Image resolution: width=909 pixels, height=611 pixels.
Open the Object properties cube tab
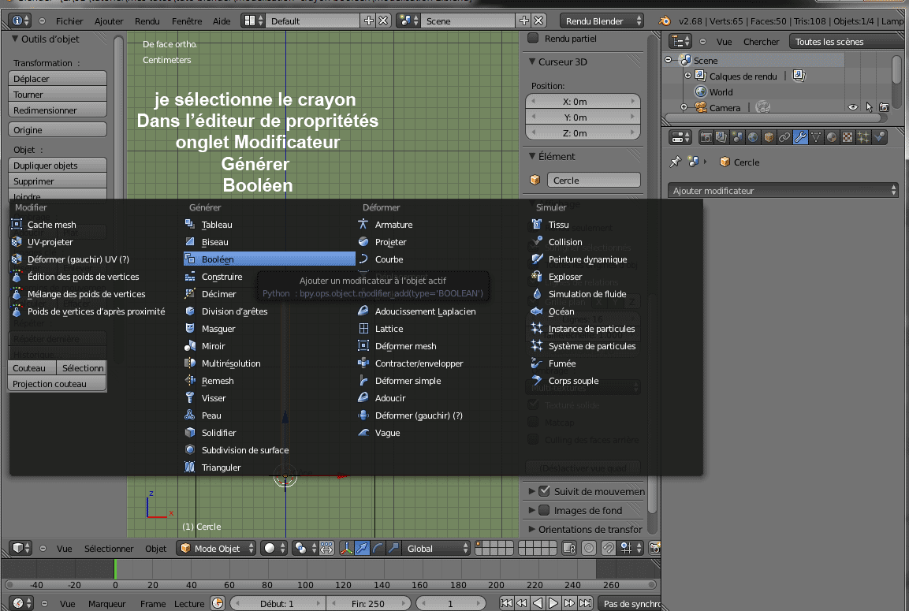[769, 137]
